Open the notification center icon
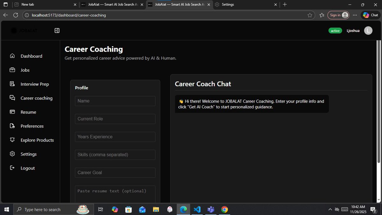Screen dimensions: 382x215 pyautogui.click(x=374, y=209)
